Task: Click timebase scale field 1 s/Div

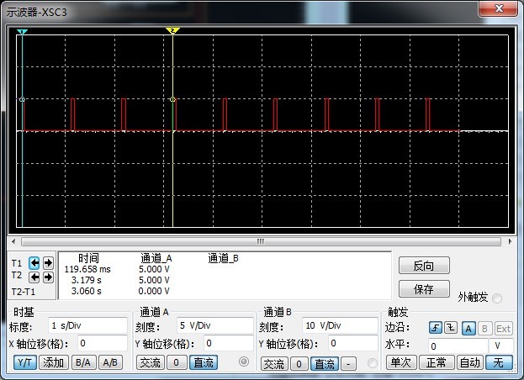Action: (87, 325)
